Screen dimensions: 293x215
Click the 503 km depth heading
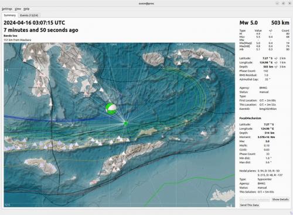280,23
